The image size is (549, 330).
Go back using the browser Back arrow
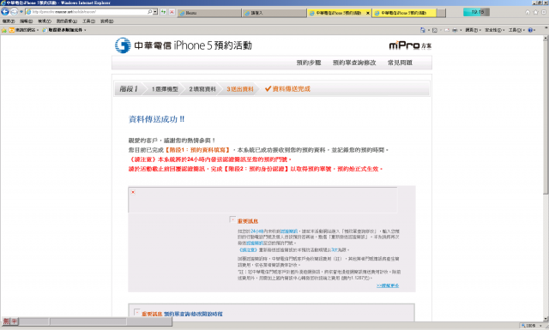pyautogui.click(x=5, y=12)
